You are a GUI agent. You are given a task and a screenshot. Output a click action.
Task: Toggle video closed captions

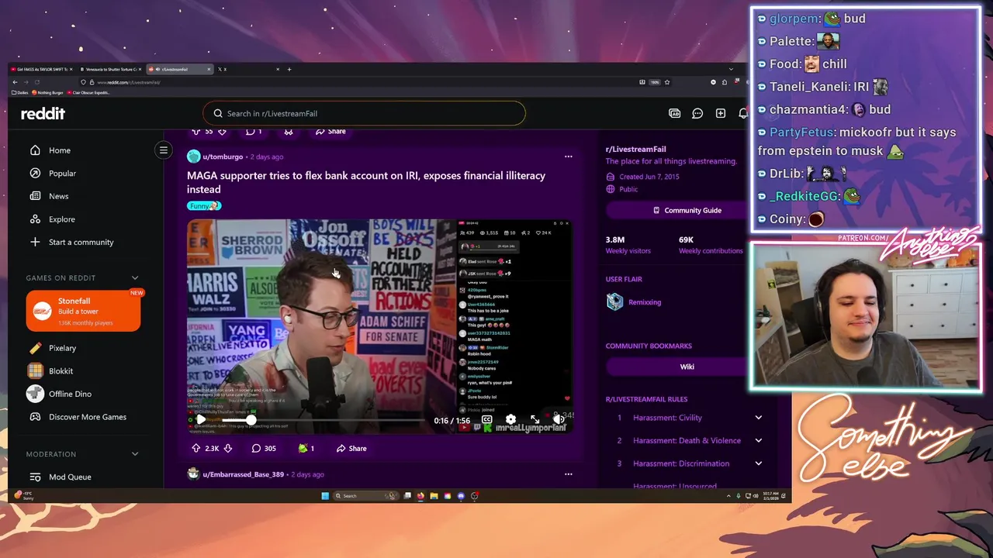pyautogui.click(x=486, y=420)
